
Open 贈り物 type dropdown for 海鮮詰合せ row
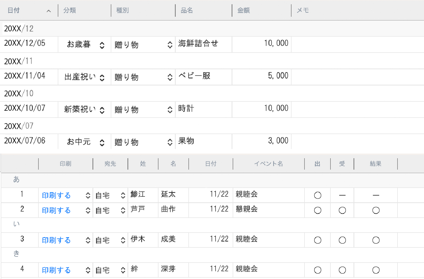[x=170, y=45]
